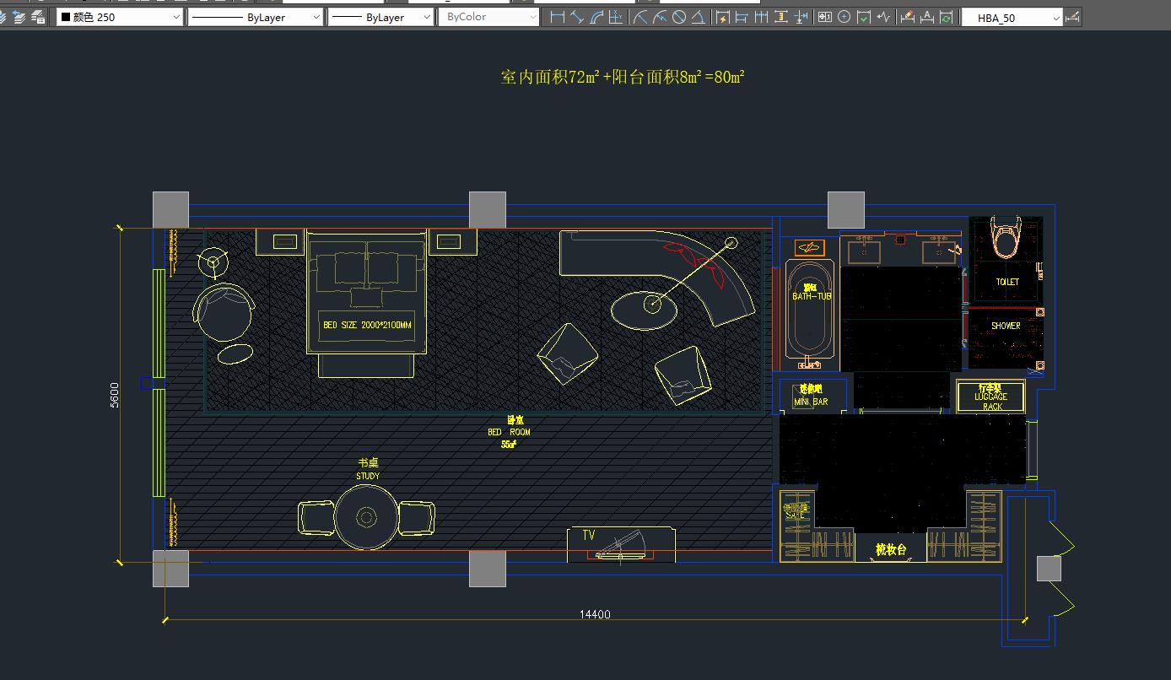Select the 5600 dimension text
The width and height of the screenshot is (1171, 680).
pos(115,395)
